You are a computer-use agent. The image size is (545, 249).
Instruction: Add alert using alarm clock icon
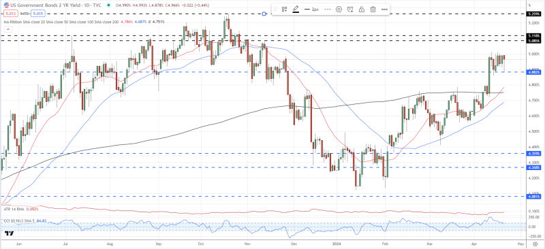[x=350, y=10]
